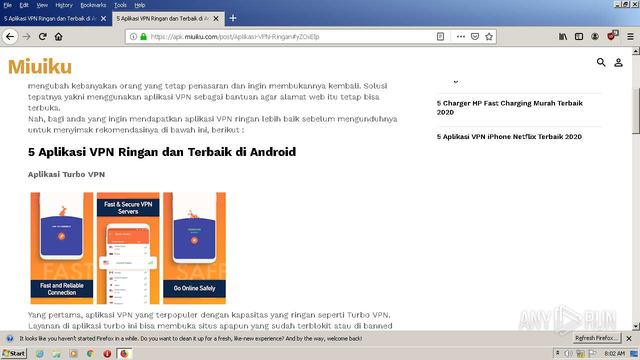The image size is (640, 360).
Task: Show sidebars icon in toolbar
Action: (579, 36)
